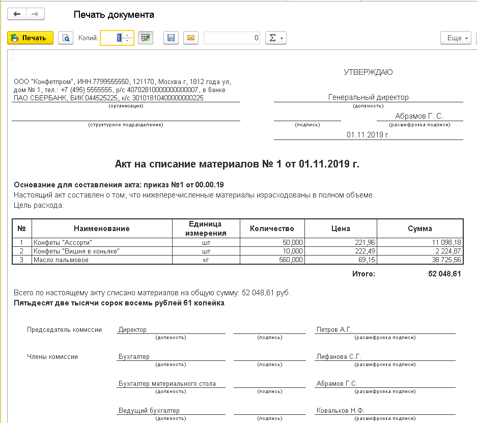Click the amount in words Пятьдесят две тысячи
This screenshot has height=423, width=477.
[119, 303]
